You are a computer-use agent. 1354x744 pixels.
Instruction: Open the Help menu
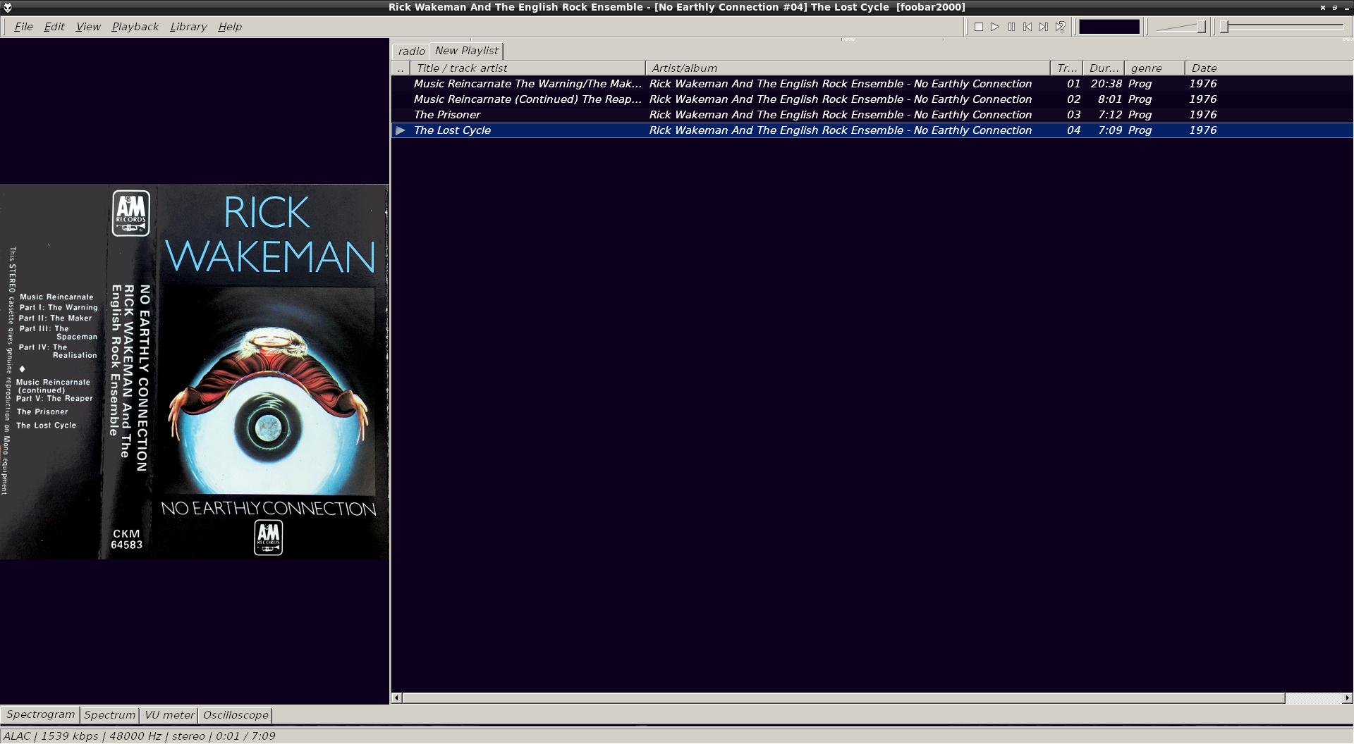[x=230, y=27]
